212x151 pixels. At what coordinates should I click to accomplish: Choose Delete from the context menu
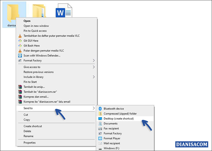point(56,131)
